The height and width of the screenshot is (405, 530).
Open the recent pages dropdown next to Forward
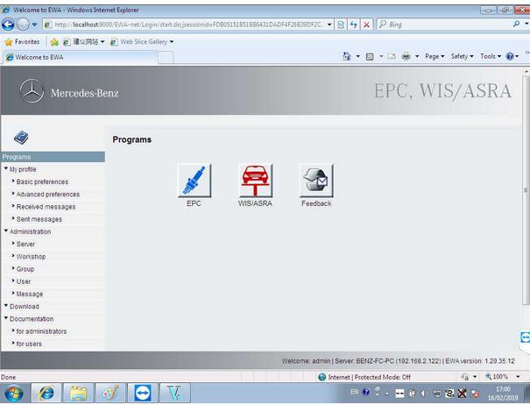point(34,25)
